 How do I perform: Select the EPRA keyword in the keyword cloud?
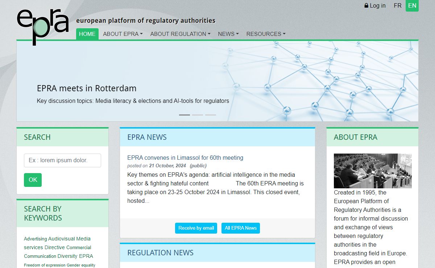[86, 256]
